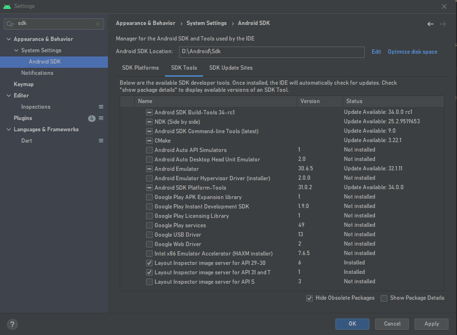457x335 pixels.
Task: Click the Android SDK Location field
Action: (272, 52)
